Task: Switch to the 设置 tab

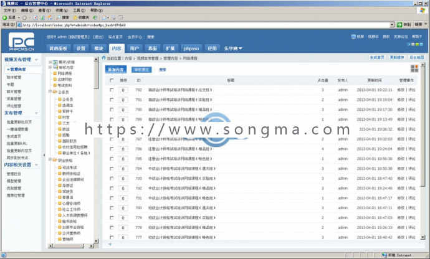Action: (x=81, y=48)
